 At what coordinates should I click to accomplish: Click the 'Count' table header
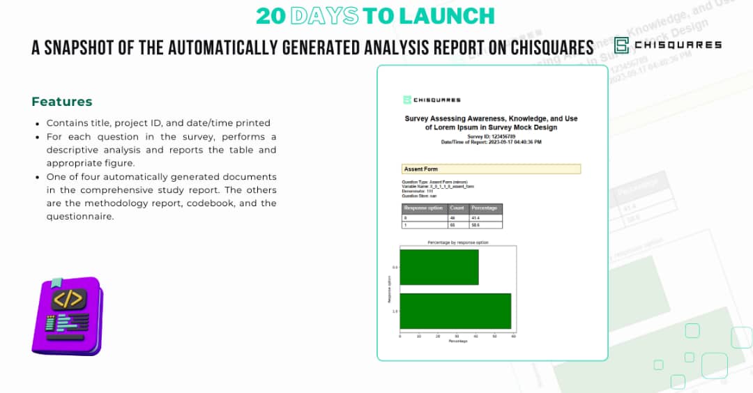(x=457, y=208)
